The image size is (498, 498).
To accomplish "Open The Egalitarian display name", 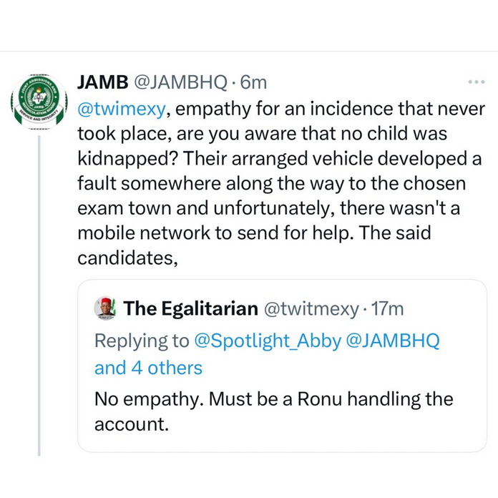I will pos(190,308).
